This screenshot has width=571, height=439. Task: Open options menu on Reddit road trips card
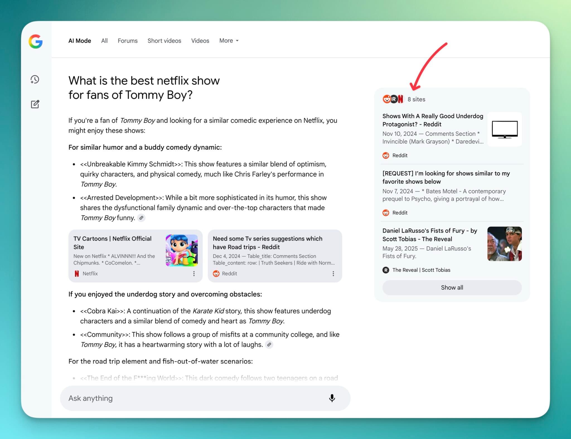click(333, 274)
